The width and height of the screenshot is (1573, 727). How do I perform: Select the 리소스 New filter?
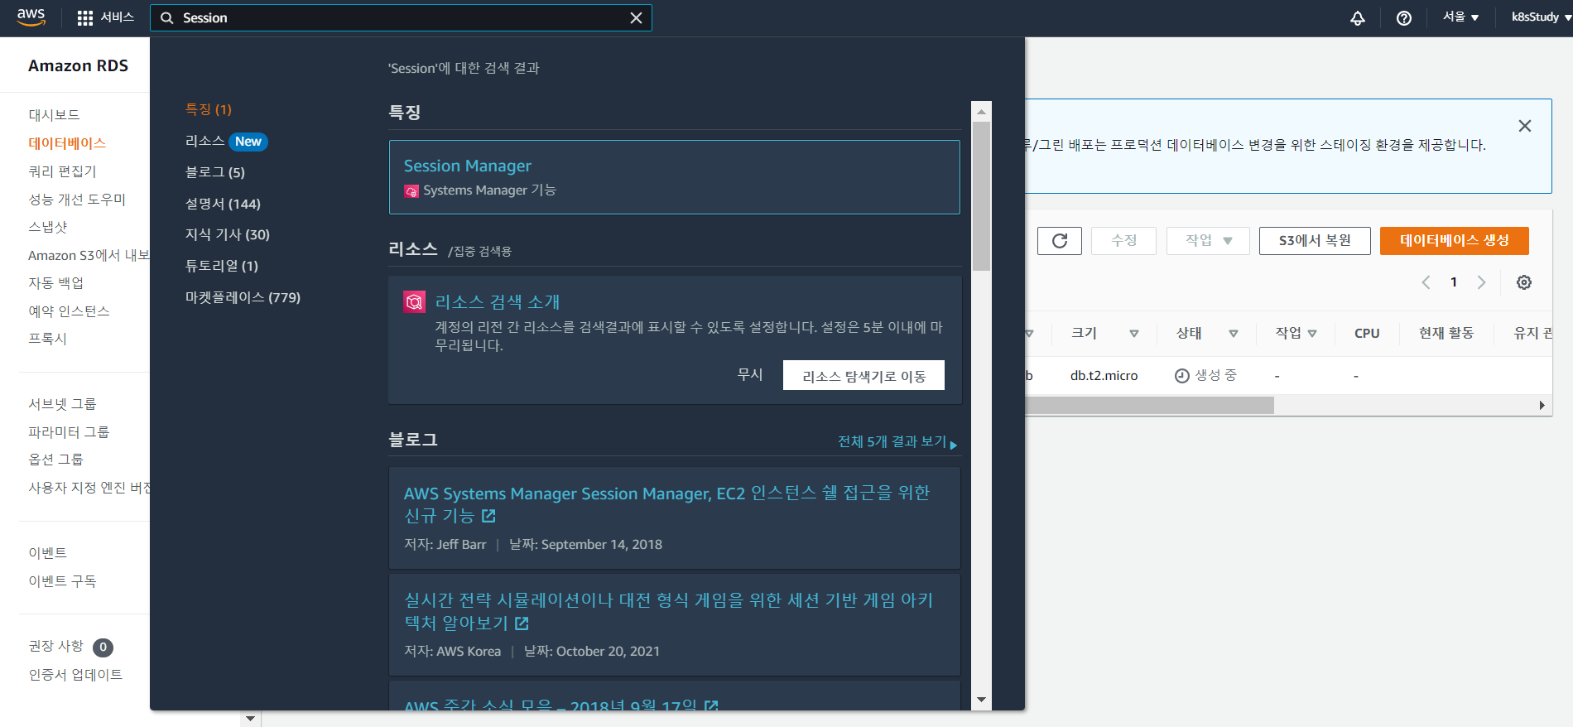coord(226,142)
